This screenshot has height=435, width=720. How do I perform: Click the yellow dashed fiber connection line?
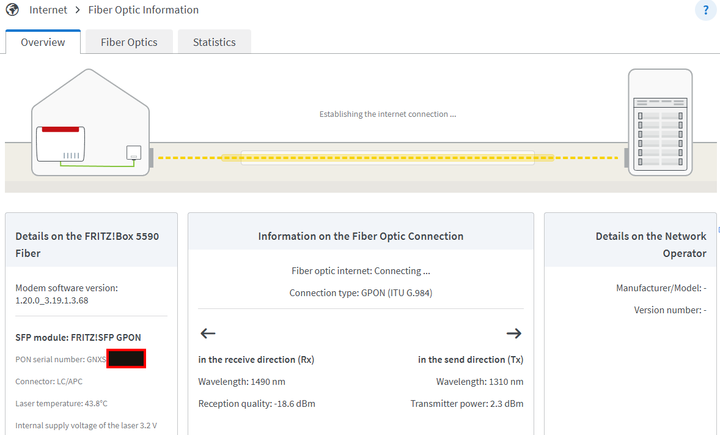388,158
